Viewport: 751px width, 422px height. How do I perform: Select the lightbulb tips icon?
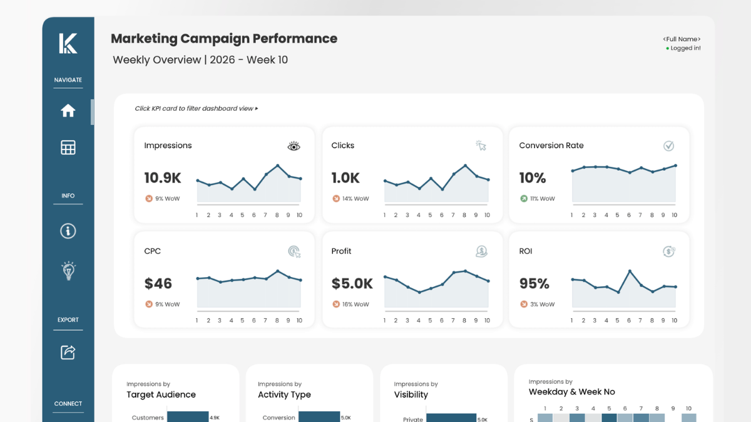pyautogui.click(x=68, y=270)
